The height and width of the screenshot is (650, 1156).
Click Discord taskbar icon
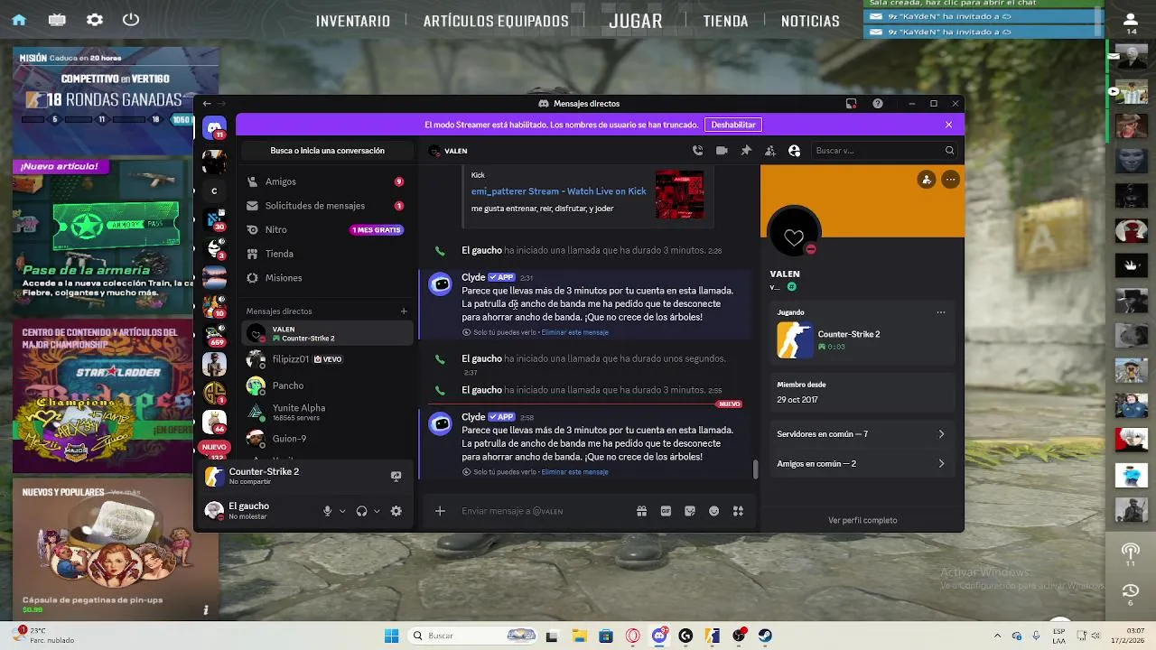tap(659, 636)
